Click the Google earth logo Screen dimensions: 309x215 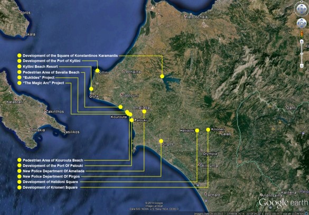283,203
